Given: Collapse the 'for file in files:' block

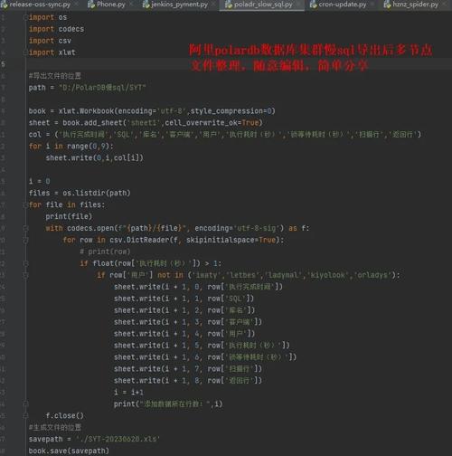Looking at the screenshot, I should (25, 204).
